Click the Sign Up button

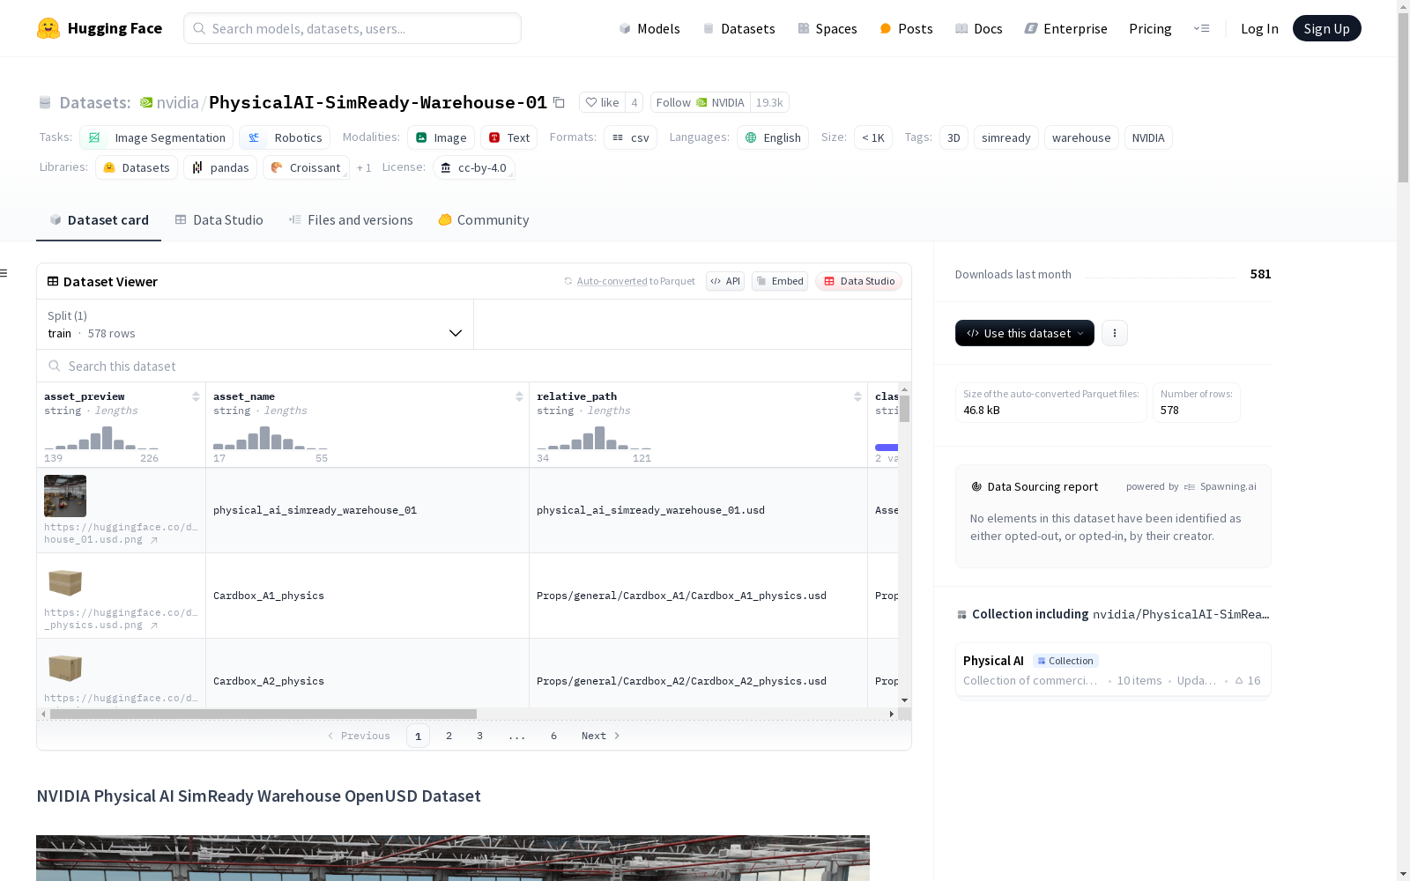coord(1326,28)
